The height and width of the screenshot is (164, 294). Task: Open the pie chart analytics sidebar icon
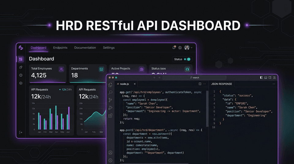(x=21, y=67)
